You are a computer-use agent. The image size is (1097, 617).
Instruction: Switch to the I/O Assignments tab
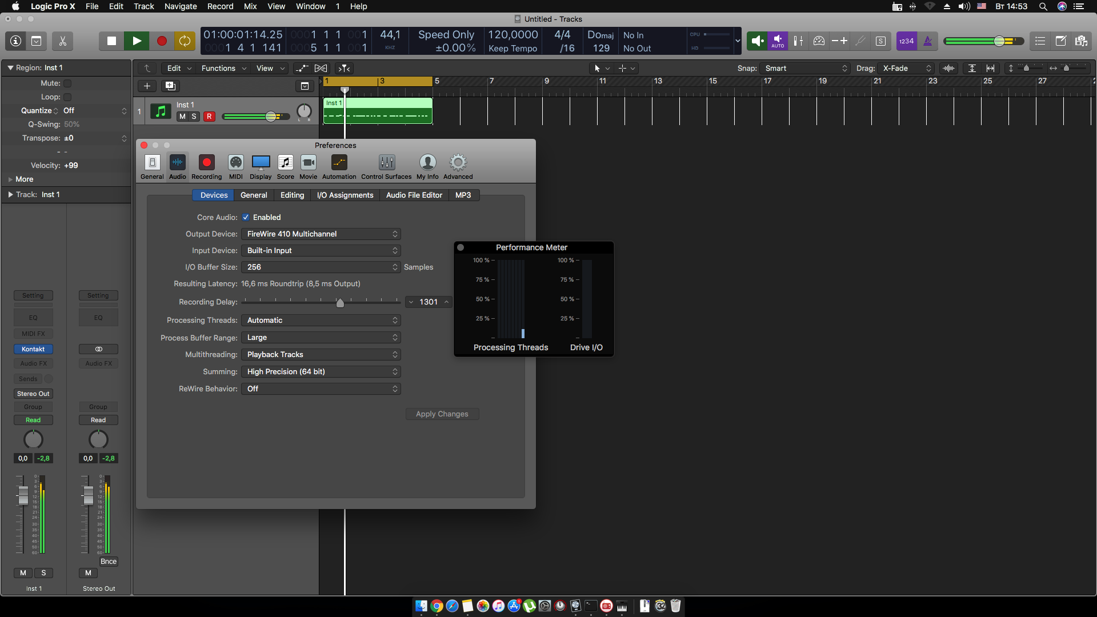345,195
